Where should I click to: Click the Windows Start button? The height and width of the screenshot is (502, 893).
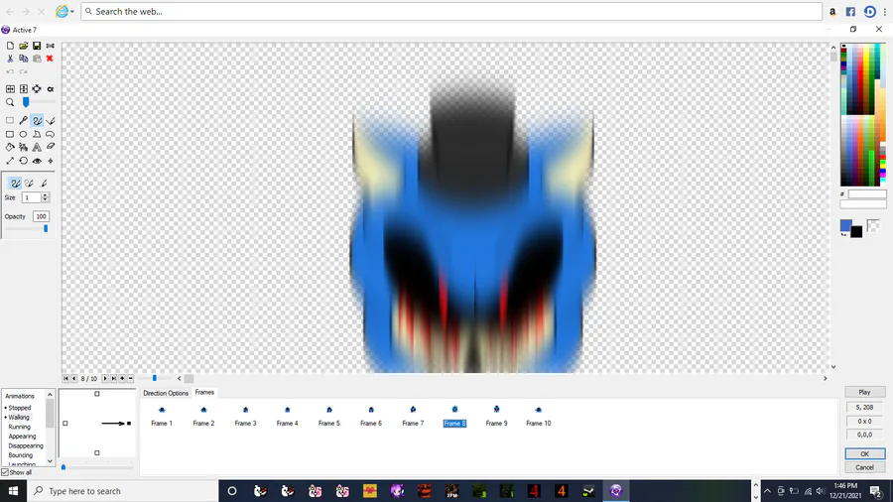[13, 491]
